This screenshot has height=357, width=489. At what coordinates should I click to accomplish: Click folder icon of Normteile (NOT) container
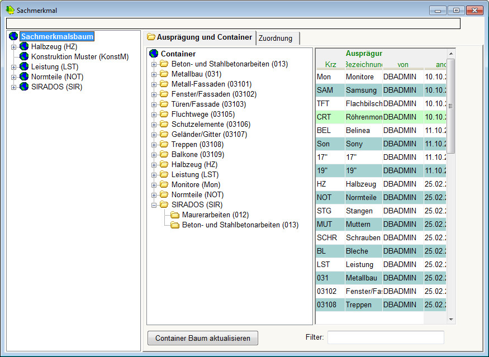point(164,194)
